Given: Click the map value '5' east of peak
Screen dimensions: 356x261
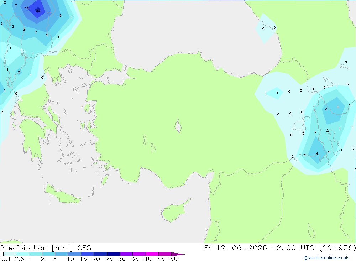Looking at the screenshot, I should coord(61,15).
